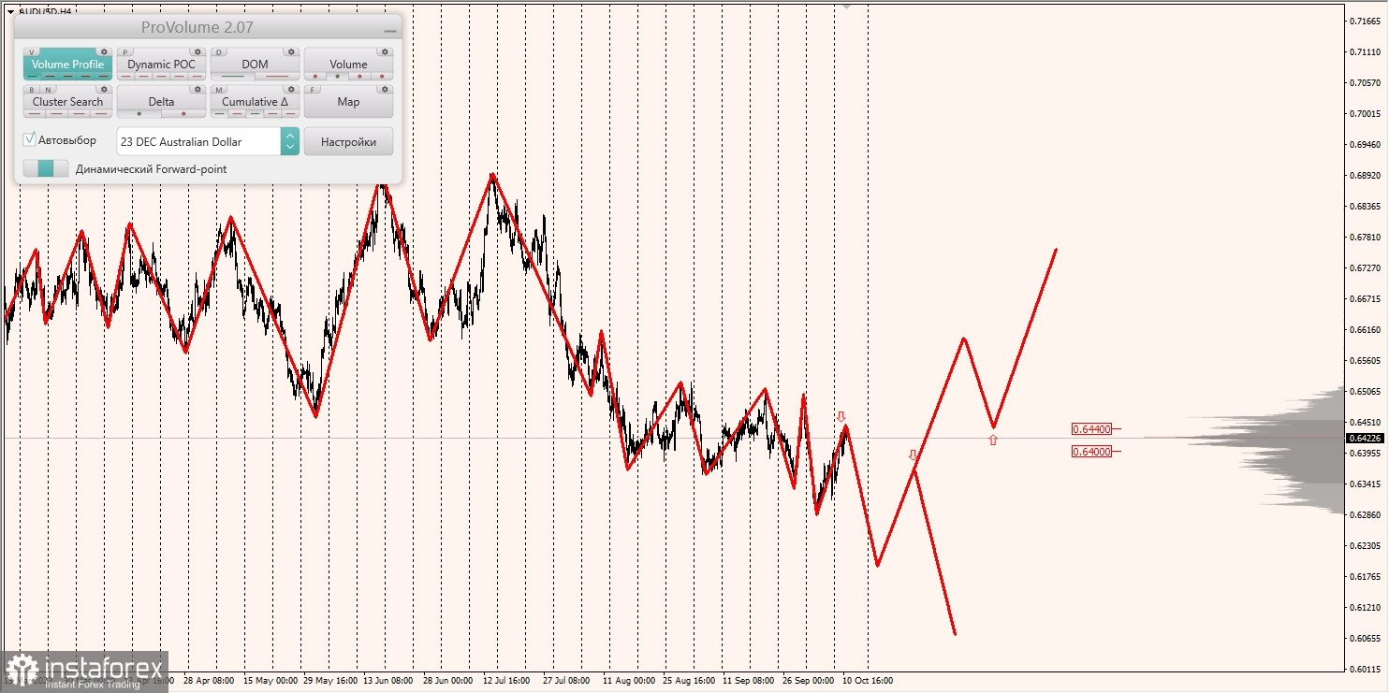Click AUDUSD,H4 chart title text
This screenshot has height=693, width=1389.
[x=44, y=11]
